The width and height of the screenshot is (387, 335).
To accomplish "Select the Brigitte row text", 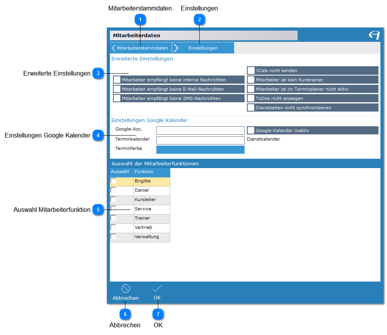I will [143, 181].
